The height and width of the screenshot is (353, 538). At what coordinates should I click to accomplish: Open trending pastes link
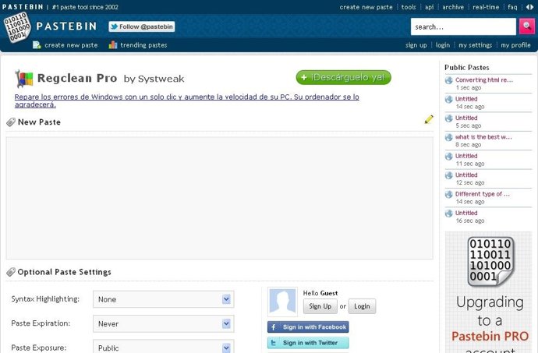[x=143, y=45]
